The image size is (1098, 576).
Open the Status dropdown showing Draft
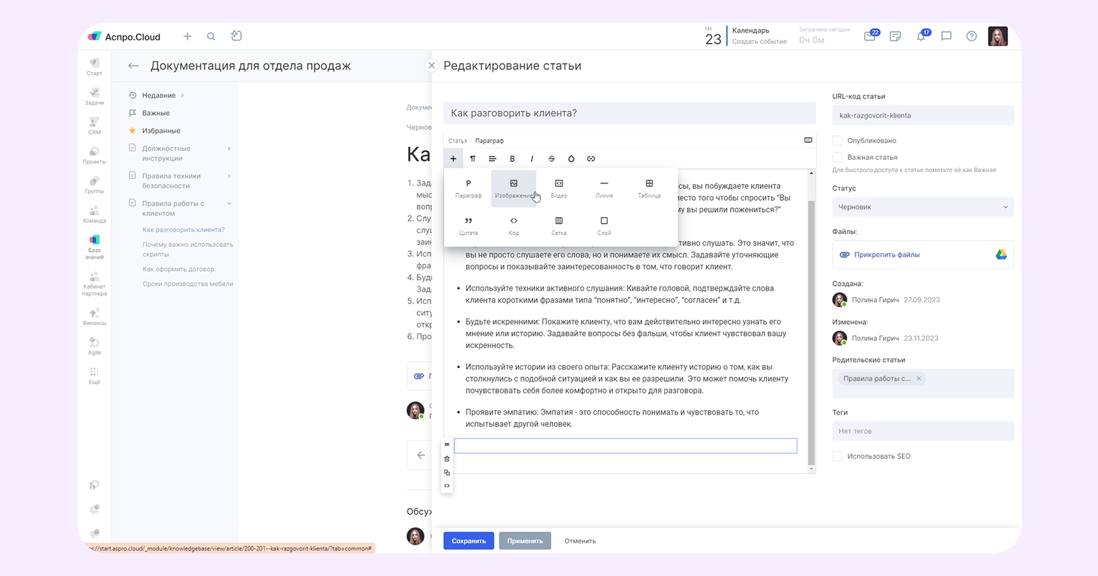pos(923,207)
